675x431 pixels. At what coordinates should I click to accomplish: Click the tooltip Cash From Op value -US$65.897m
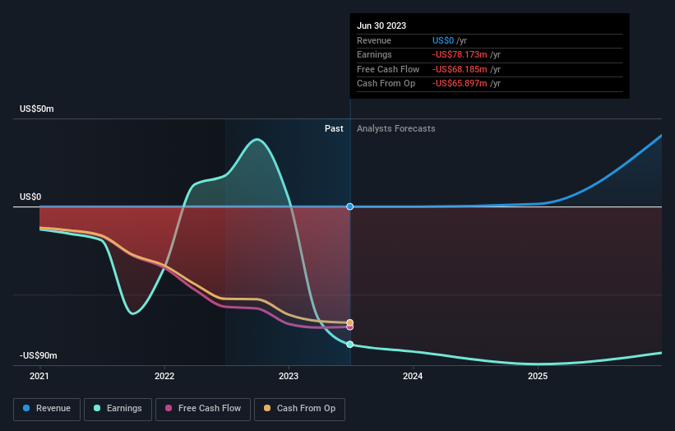pyautogui.click(x=460, y=84)
